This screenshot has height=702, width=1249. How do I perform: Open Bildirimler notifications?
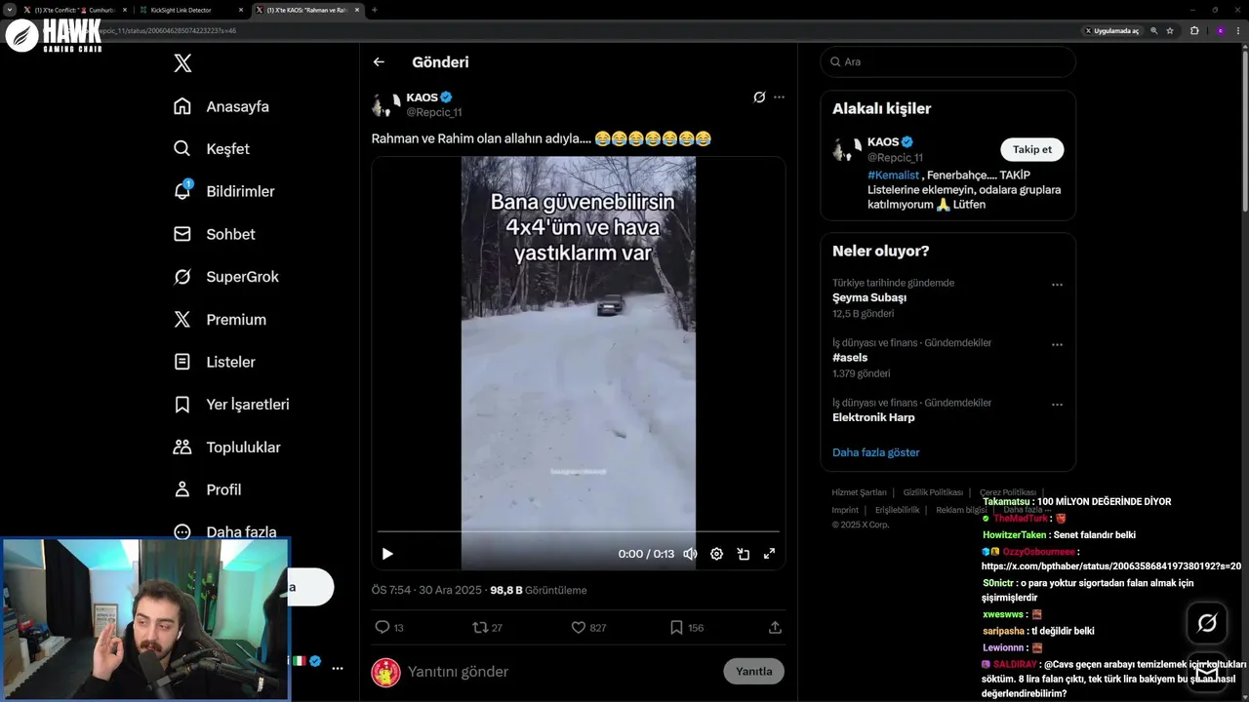point(223,191)
